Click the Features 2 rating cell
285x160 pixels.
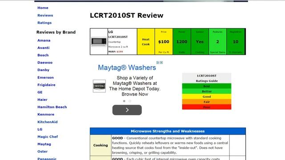point(218,41)
